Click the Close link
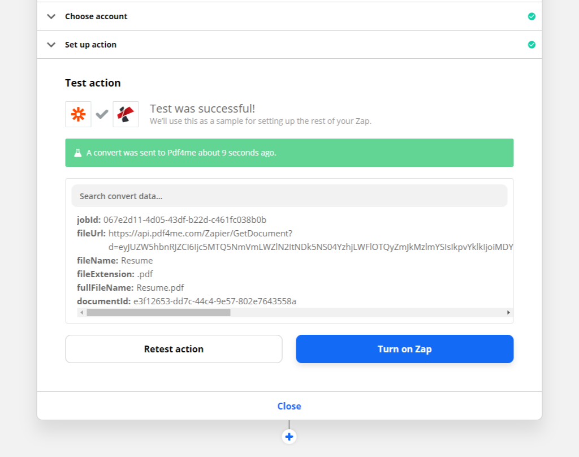The image size is (579, 457). pyautogui.click(x=289, y=406)
